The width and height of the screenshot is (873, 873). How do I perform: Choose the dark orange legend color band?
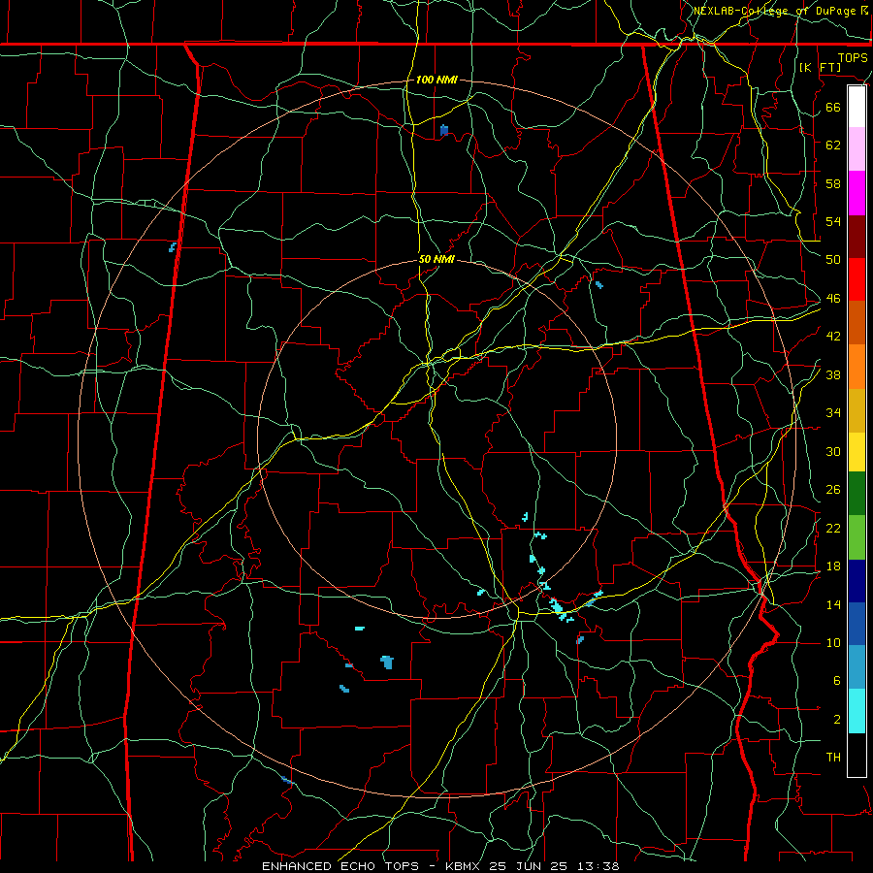coord(857,323)
